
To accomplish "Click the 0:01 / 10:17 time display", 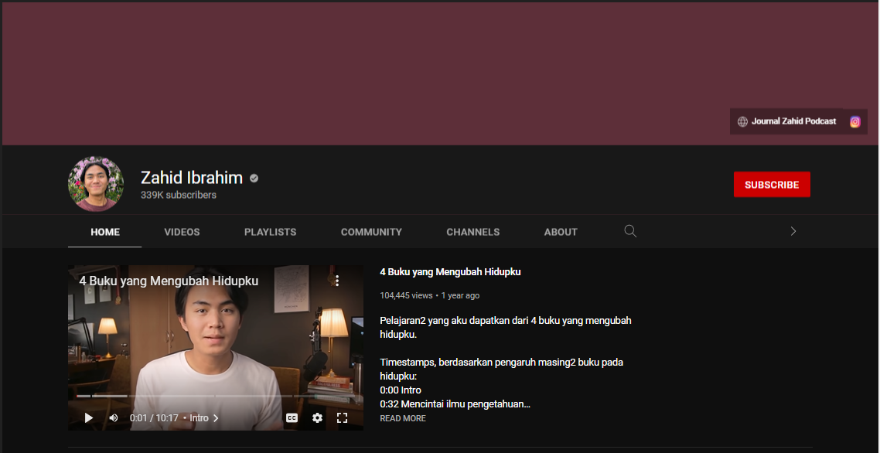I will pos(154,418).
